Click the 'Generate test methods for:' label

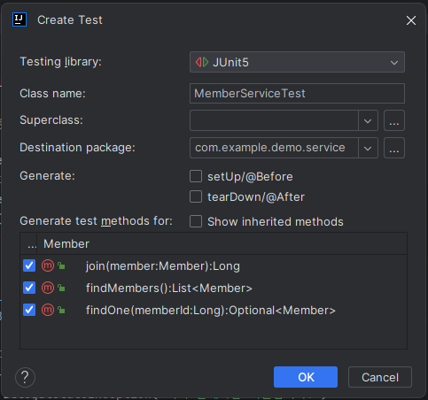pos(96,221)
